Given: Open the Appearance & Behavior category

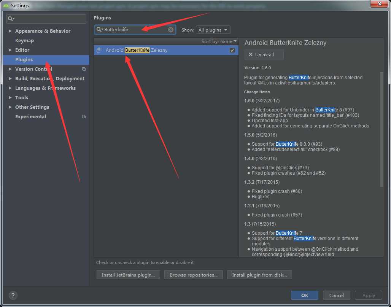Looking at the screenshot, I should (43, 31).
